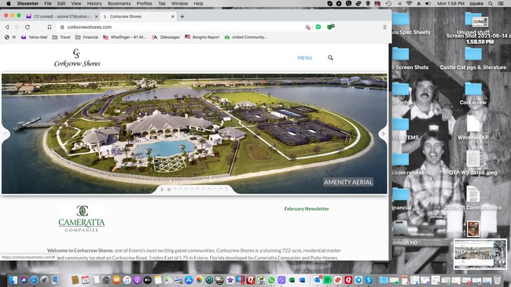Reload the Corkscrew Shores page
The width and height of the screenshot is (511, 287).
pos(28,27)
